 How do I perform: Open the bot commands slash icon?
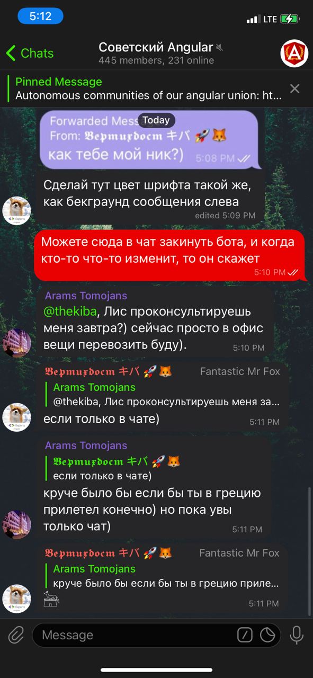coord(245,635)
